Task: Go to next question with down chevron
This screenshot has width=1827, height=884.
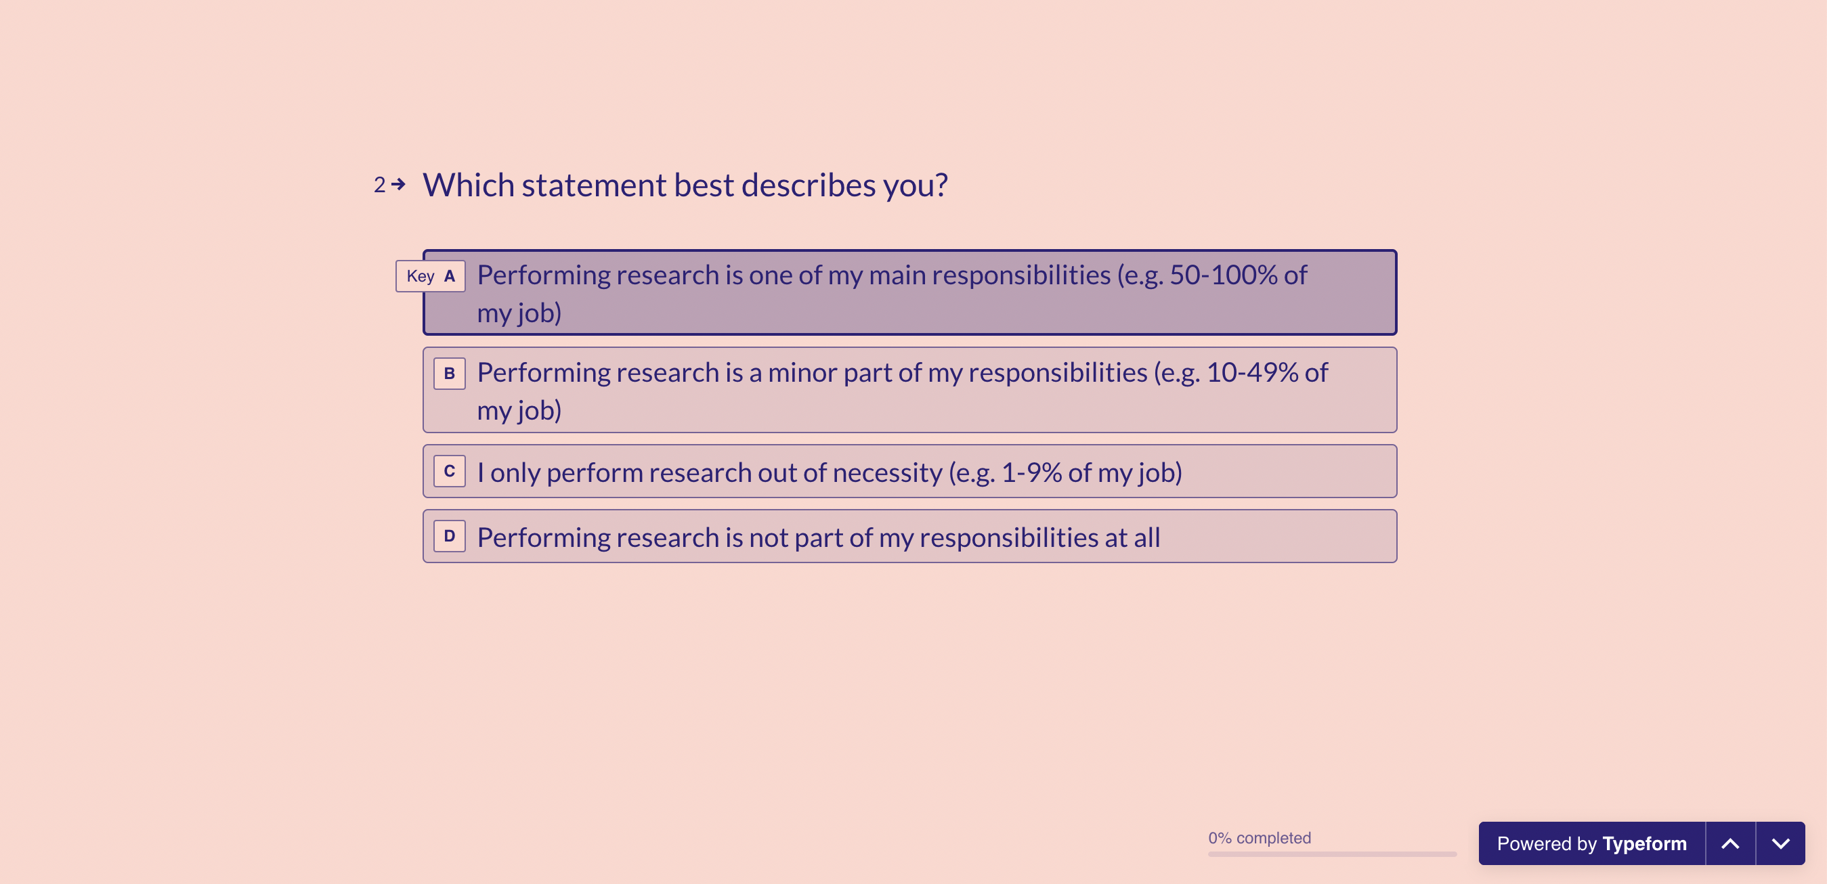Action: pos(1781,843)
